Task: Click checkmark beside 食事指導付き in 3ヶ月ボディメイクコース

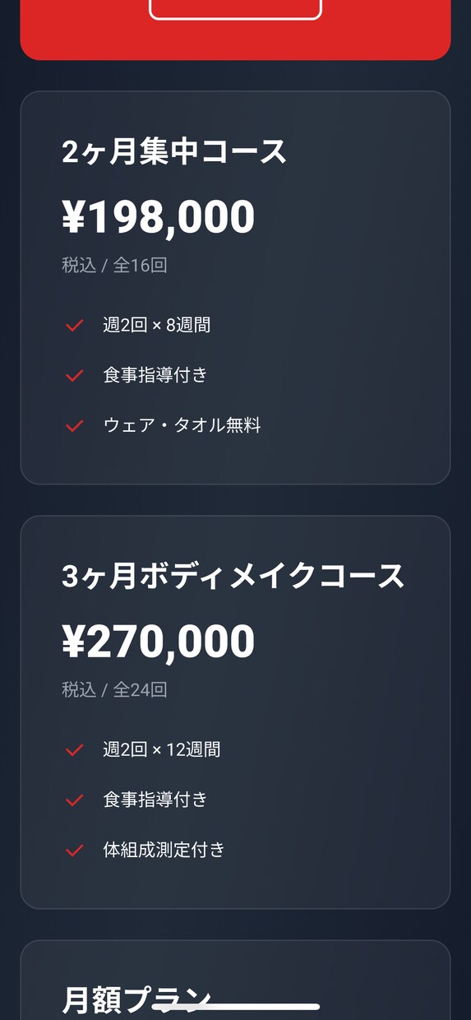Action: [75, 800]
